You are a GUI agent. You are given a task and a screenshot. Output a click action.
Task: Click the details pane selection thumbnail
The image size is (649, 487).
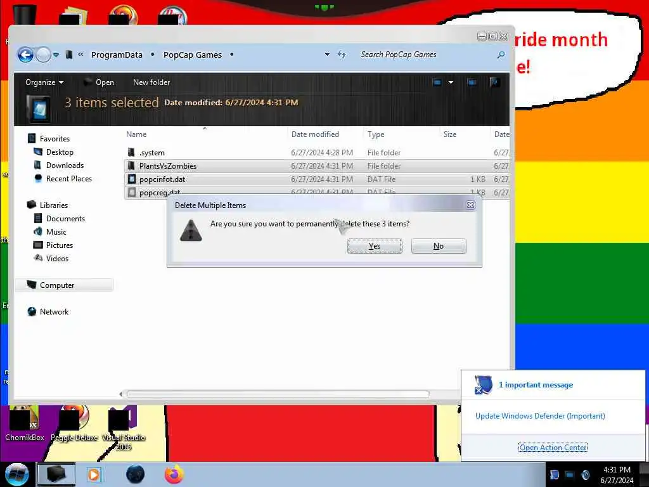pyautogui.click(x=39, y=108)
